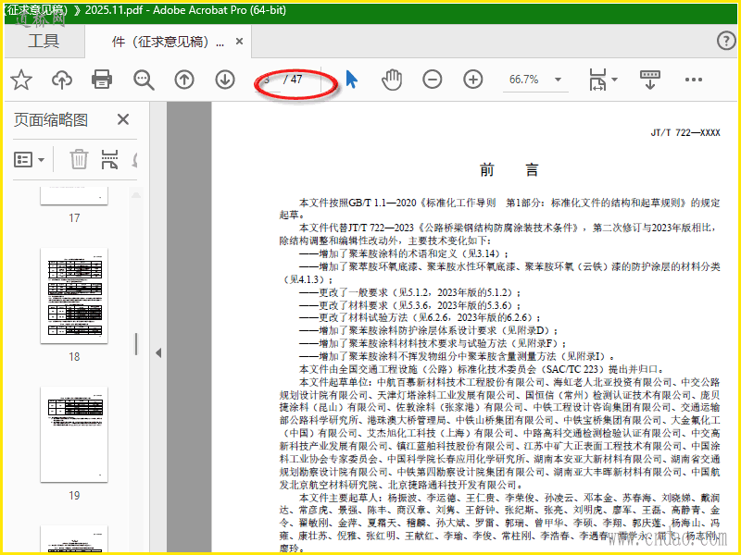Click the page number input field
The image size is (741, 555).
pyautogui.click(x=269, y=80)
